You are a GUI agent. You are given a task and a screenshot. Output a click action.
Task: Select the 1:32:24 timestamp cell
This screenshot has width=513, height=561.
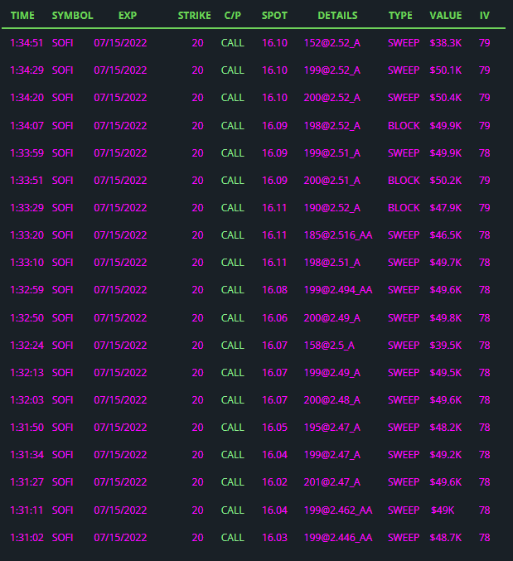(27, 346)
